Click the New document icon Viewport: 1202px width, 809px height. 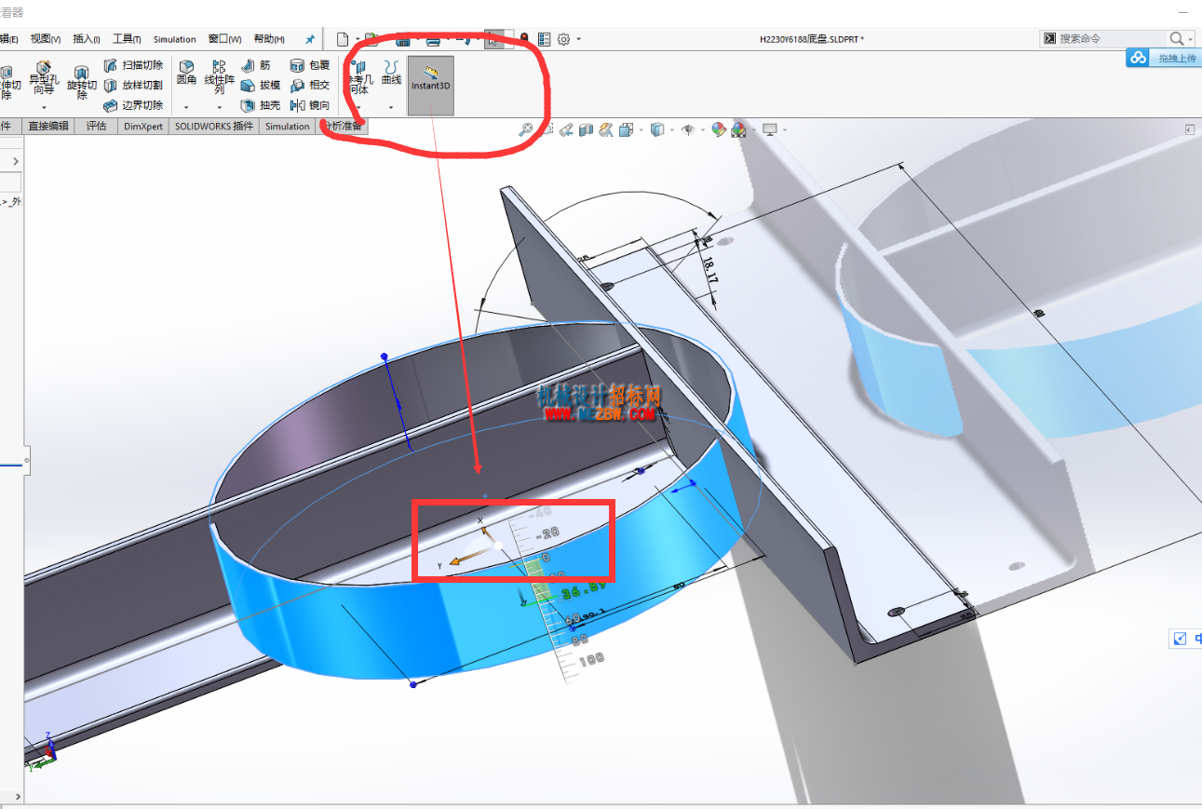pos(343,39)
